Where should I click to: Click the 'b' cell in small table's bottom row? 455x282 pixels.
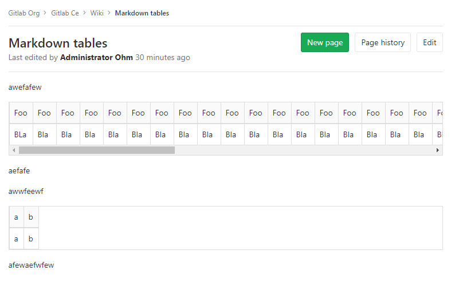tap(31, 239)
